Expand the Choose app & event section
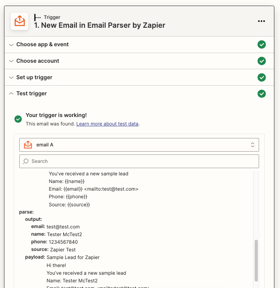This screenshot has width=280, height=288. (x=11, y=45)
